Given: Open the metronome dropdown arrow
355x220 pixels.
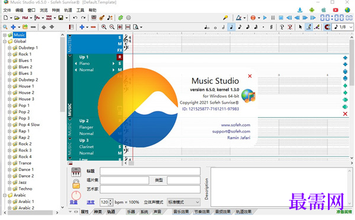Looking at the screenshot, I should click(244, 18).
